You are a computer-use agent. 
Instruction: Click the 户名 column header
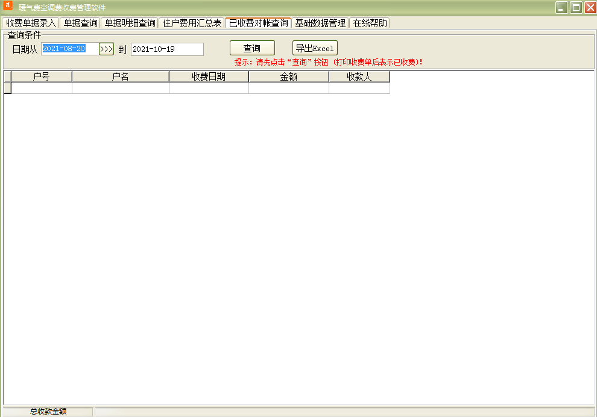pos(121,76)
